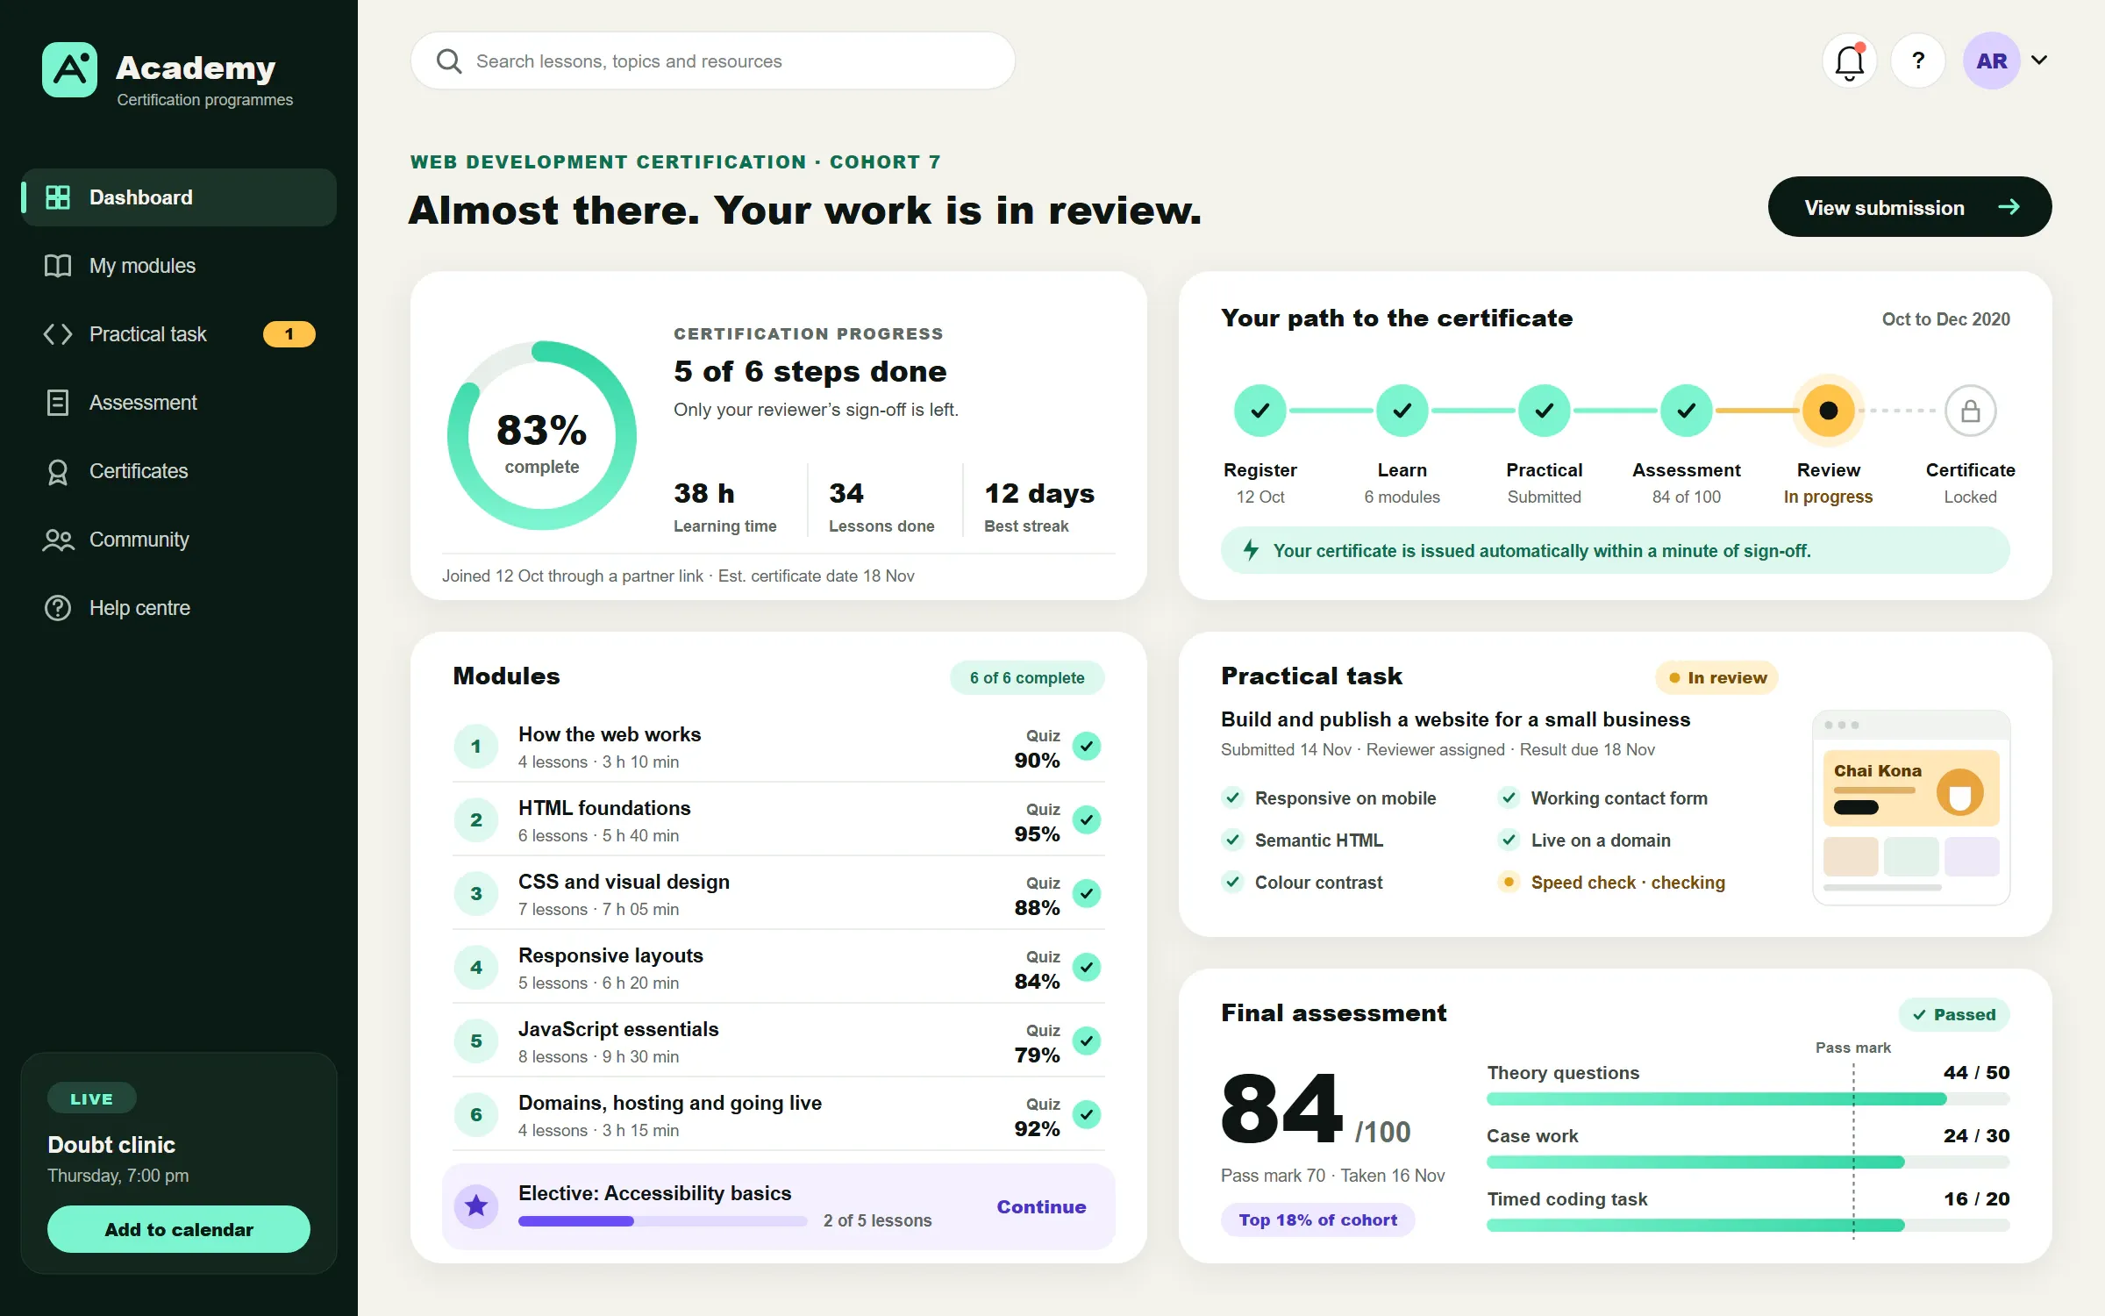
Task: Open Assessment in the sidebar
Action: (179, 403)
